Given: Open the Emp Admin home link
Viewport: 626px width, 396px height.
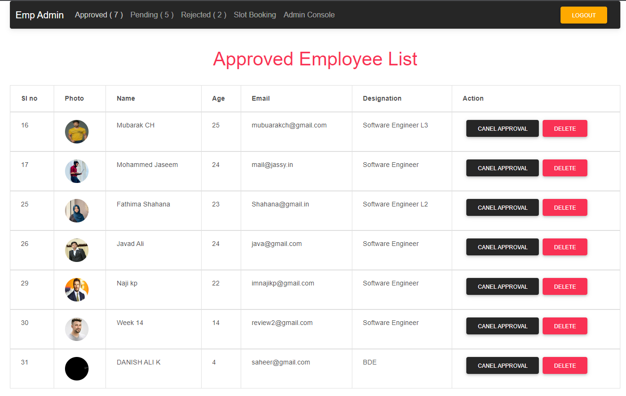Looking at the screenshot, I should coord(39,15).
